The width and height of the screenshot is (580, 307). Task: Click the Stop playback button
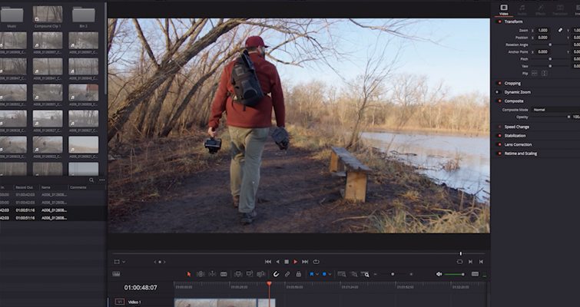pyautogui.click(x=287, y=262)
